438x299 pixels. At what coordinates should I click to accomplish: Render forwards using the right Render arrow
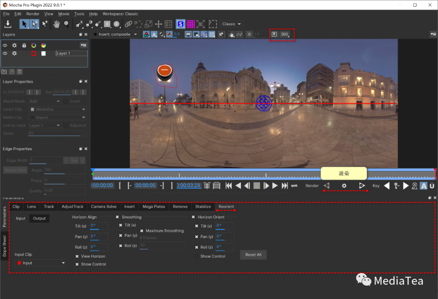(x=362, y=185)
